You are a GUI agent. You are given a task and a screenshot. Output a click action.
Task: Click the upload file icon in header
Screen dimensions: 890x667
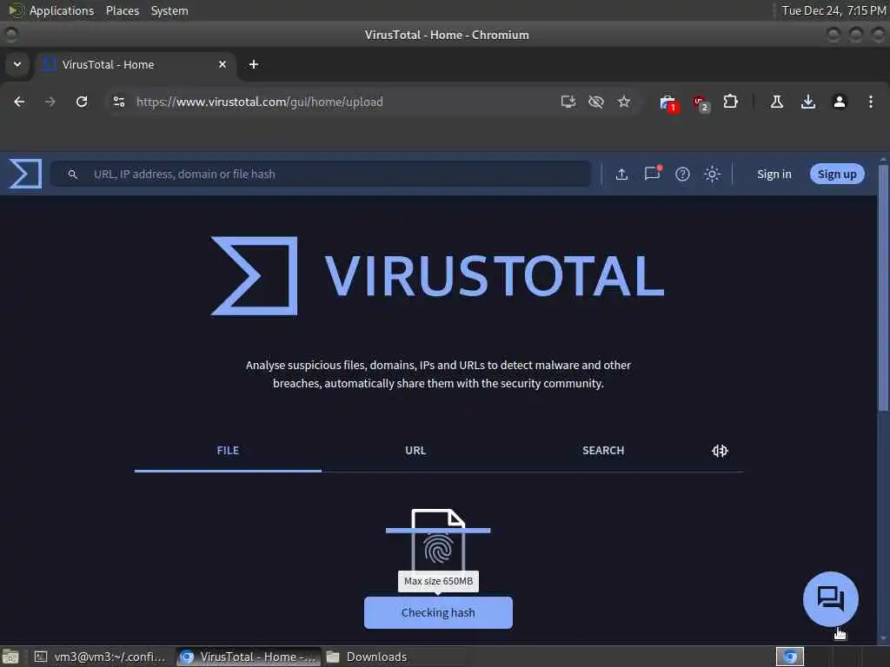click(x=621, y=174)
